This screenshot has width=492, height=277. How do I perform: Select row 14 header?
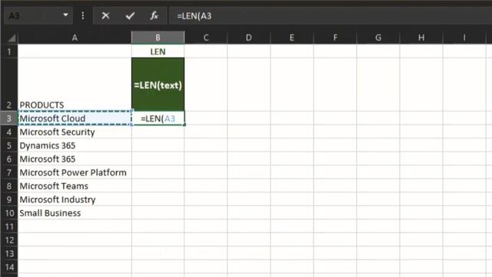pos(9,267)
